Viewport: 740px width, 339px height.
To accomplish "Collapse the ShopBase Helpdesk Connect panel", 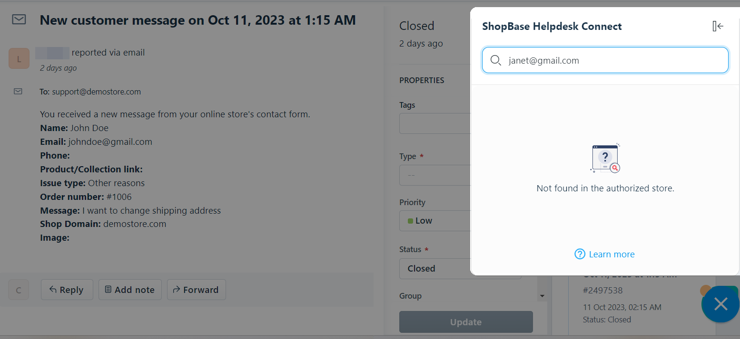I will (718, 26).
